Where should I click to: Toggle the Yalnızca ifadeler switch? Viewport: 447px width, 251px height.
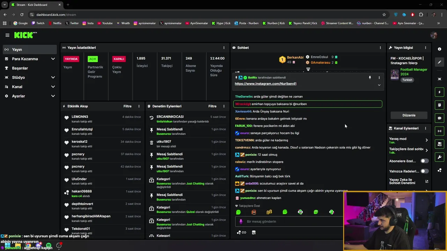(x=424, y=171)
